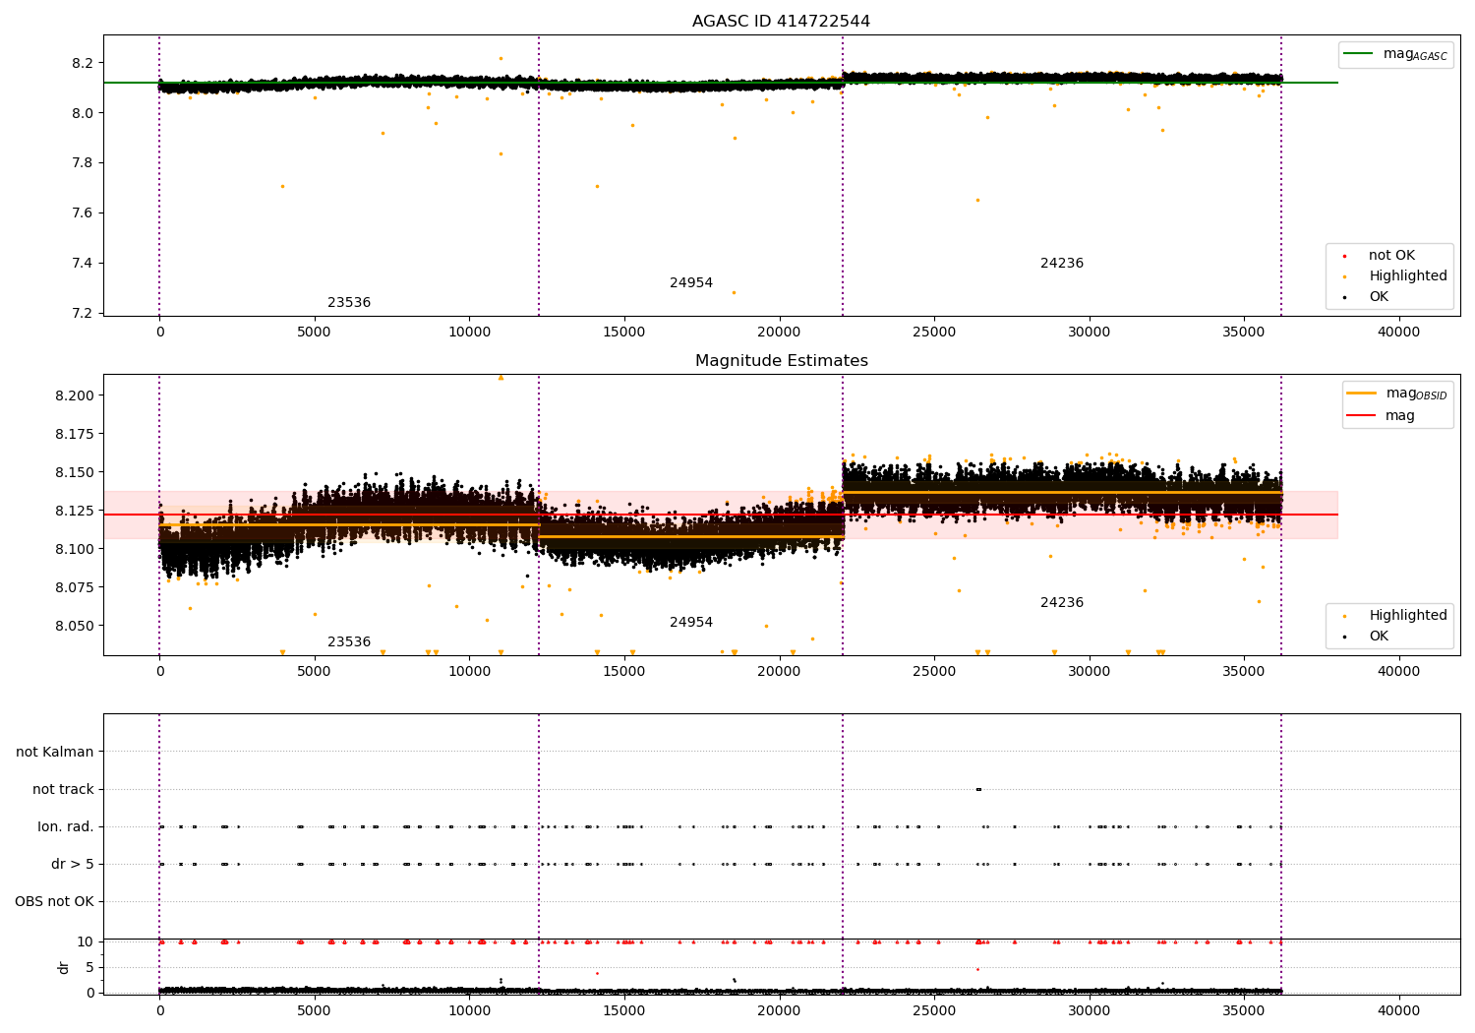The image size is (1475, 1033).
Task: Click obsid label 24954 in Magnitude Estimates plot
Action: click(691, 623)
